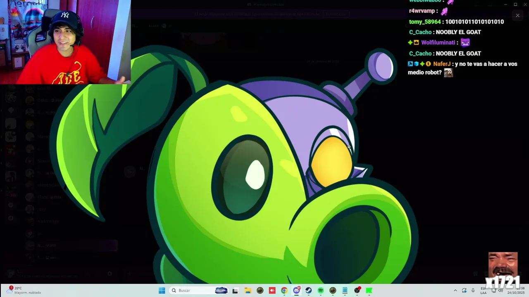Expand hidden system tray icons chevron
Screen dimensions: 529x297
point(455,290)
